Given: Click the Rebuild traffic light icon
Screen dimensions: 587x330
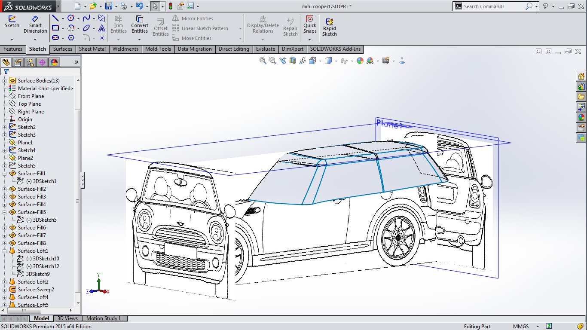Looking at the screenshot, I should click(170, 6).
